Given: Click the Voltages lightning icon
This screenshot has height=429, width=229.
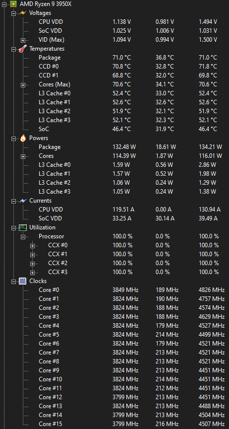Looking at the screenshot, I should [23, 13].
